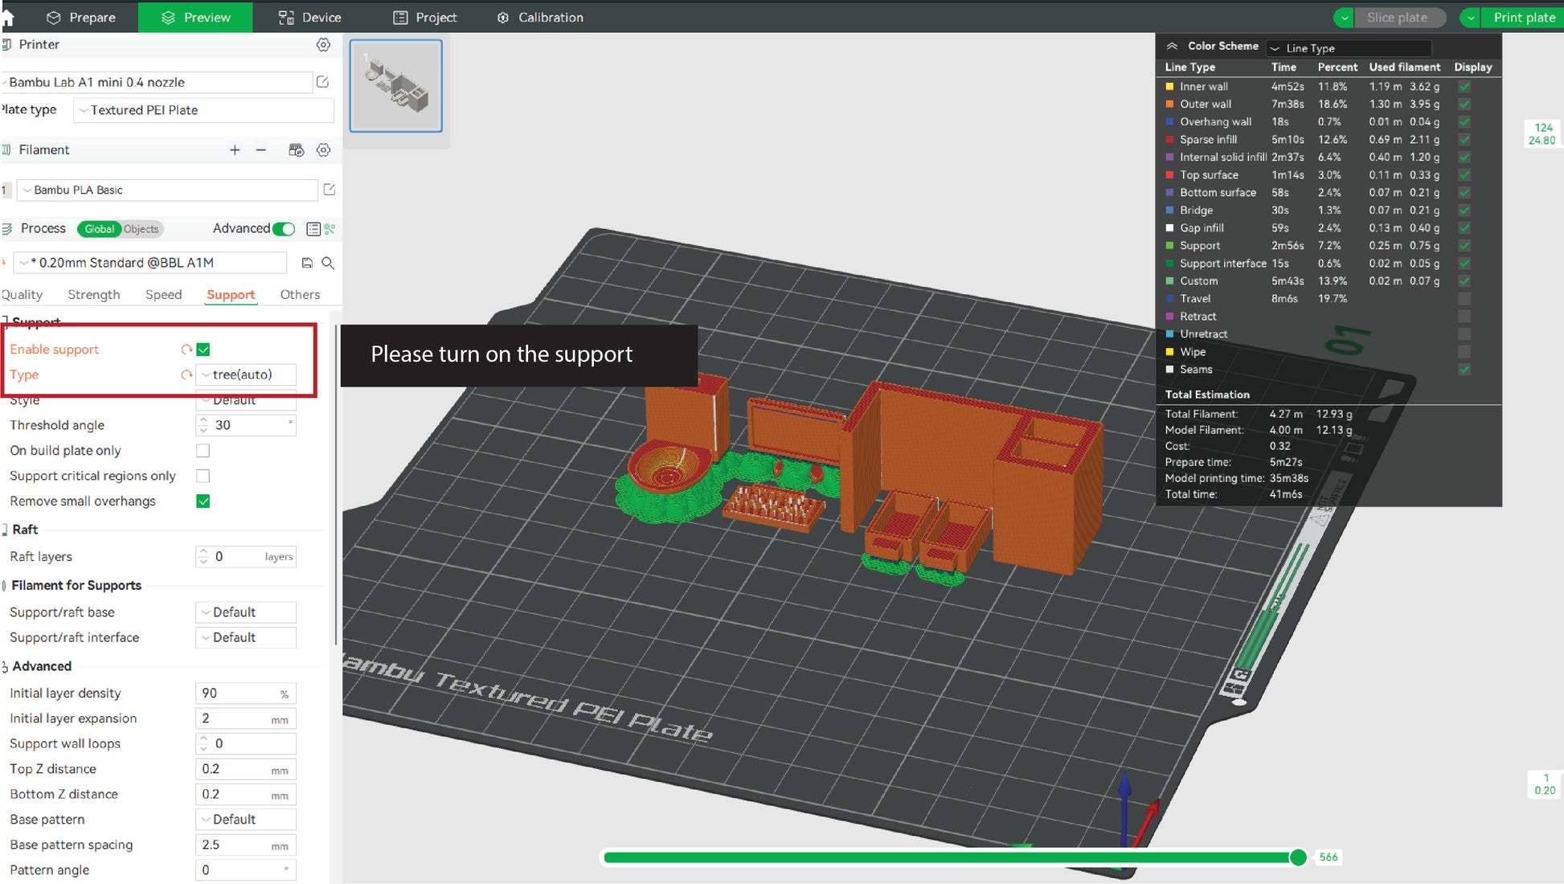Image resolution: width=1564 pixels, height=884 pixels.
Task: Toggle the Advanced mode switch
Action: click(x=284, y=229)
